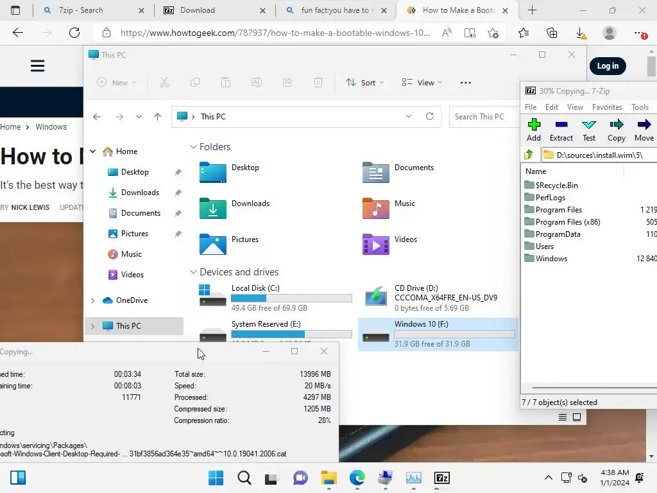
Task: Open the New dropdown in File Explorer
Action: tap(117, 83)
